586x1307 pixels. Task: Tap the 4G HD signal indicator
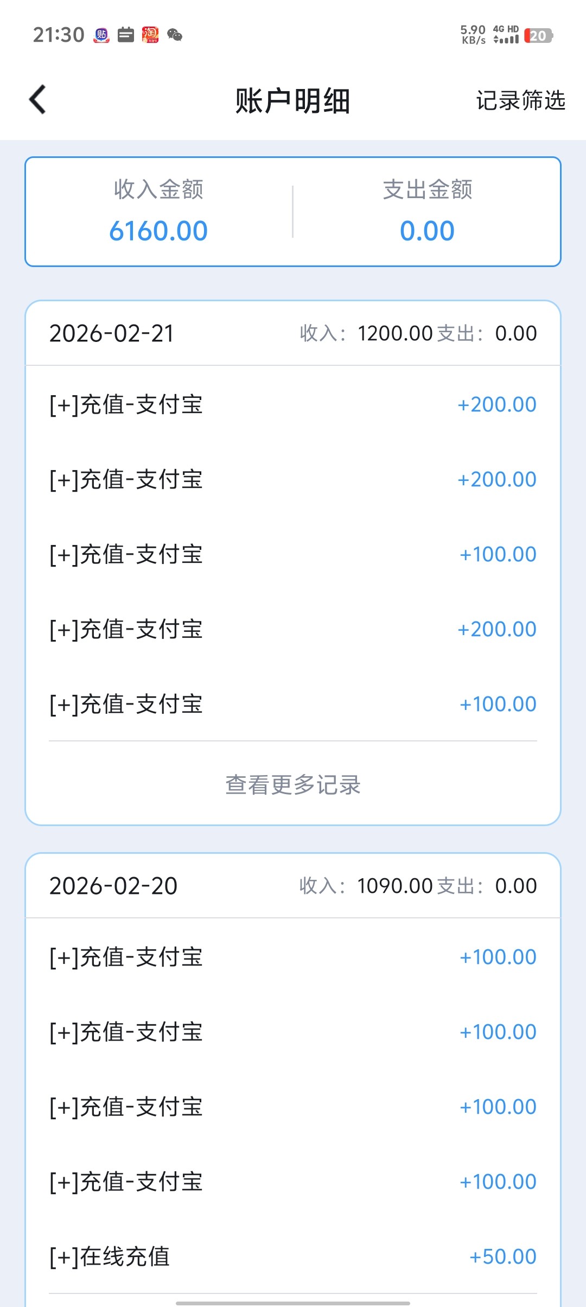click(506, 34)
